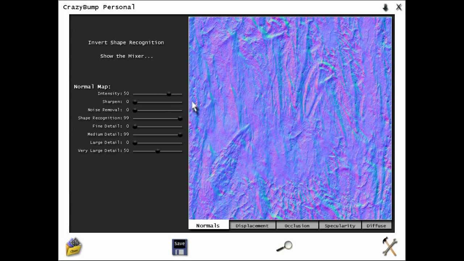Adjust the Intensity slider handle
The height and width of the screenshot is (261, 464).
(169, 94)
